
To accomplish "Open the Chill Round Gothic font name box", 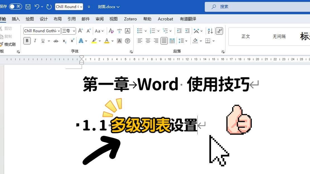I will click(42, 31).
